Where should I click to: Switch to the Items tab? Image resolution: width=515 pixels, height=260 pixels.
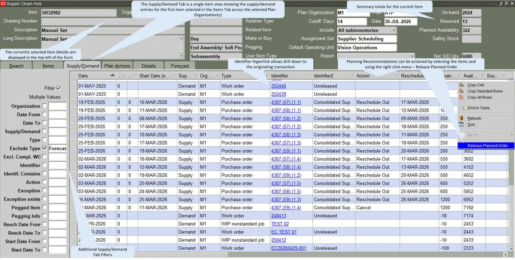pos(48,66)
